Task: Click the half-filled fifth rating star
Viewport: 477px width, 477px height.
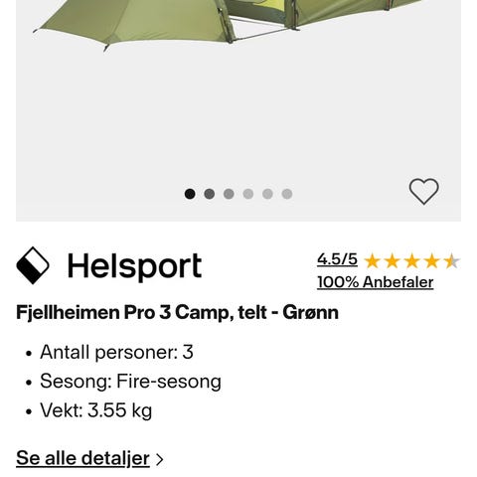Action: 452,261
